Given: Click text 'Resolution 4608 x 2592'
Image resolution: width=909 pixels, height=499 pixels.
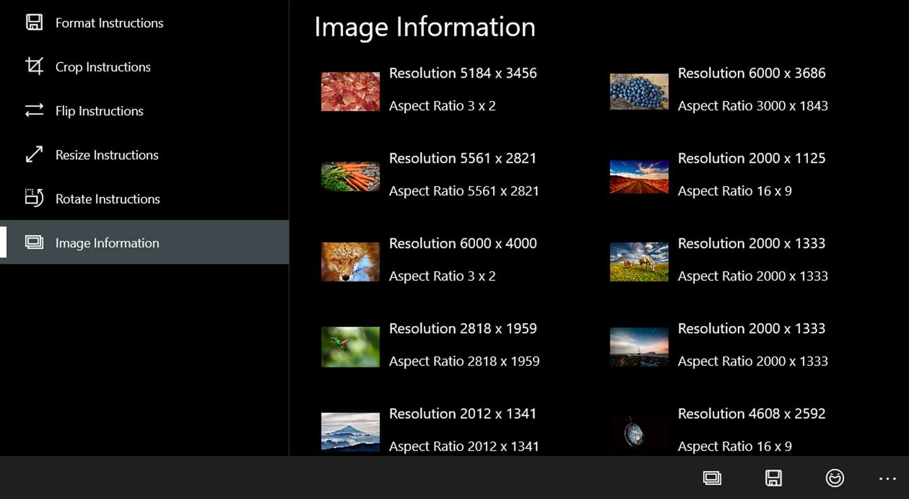Looking at the screenshot, I should 751,414.
